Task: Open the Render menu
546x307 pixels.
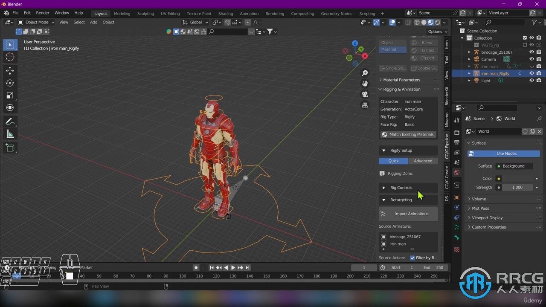Action: coord(43,13)
